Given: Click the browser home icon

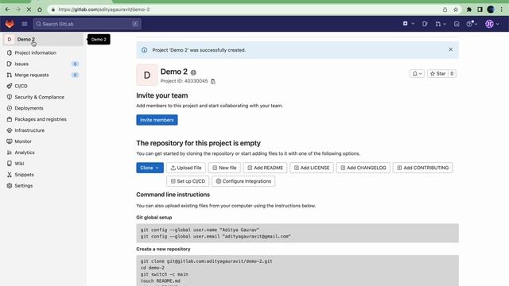Looking at the screenshot, I should 40,10.
